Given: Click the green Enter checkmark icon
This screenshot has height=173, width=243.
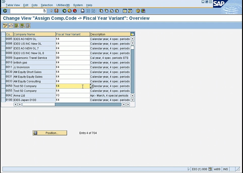Looking at the screenshot, I should 5,11.
